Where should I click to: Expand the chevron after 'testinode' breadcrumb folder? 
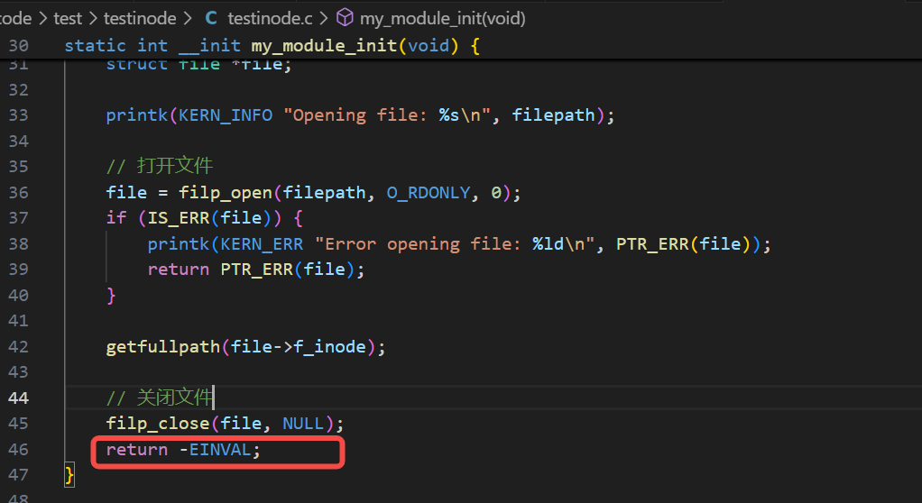(x=187, y=19)
